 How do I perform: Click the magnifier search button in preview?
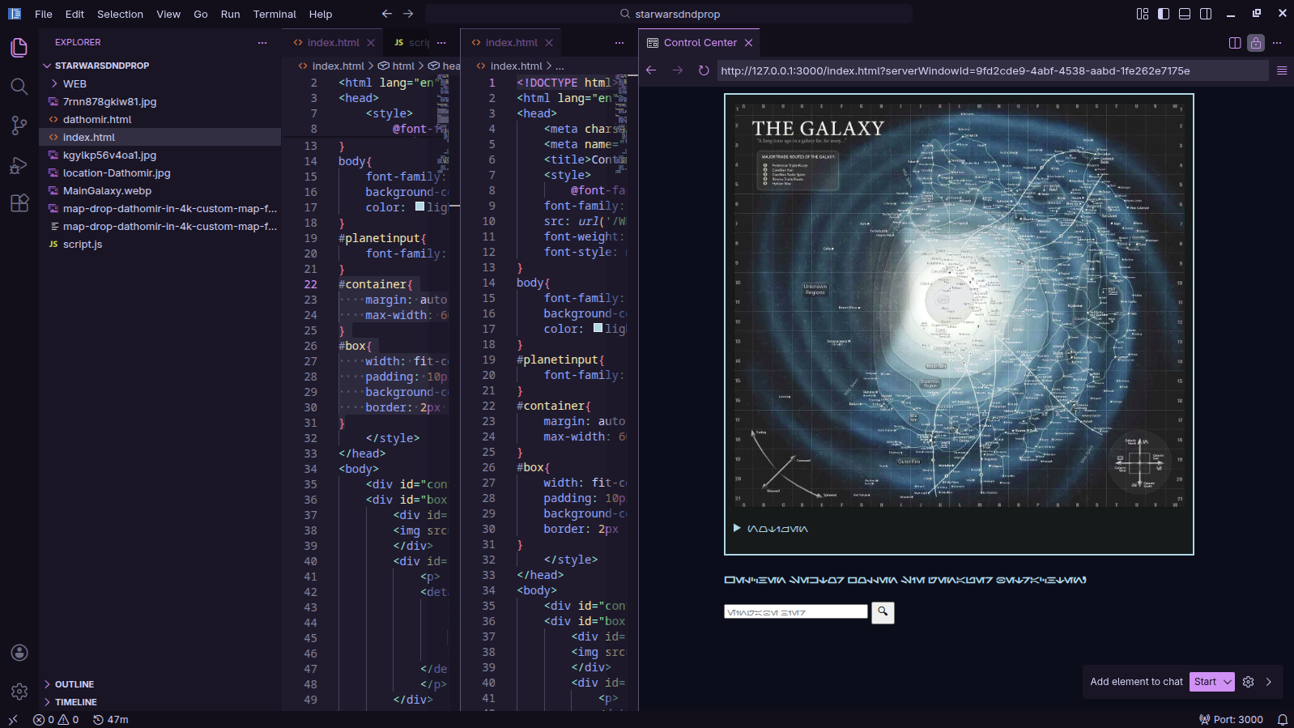point(883,612)
